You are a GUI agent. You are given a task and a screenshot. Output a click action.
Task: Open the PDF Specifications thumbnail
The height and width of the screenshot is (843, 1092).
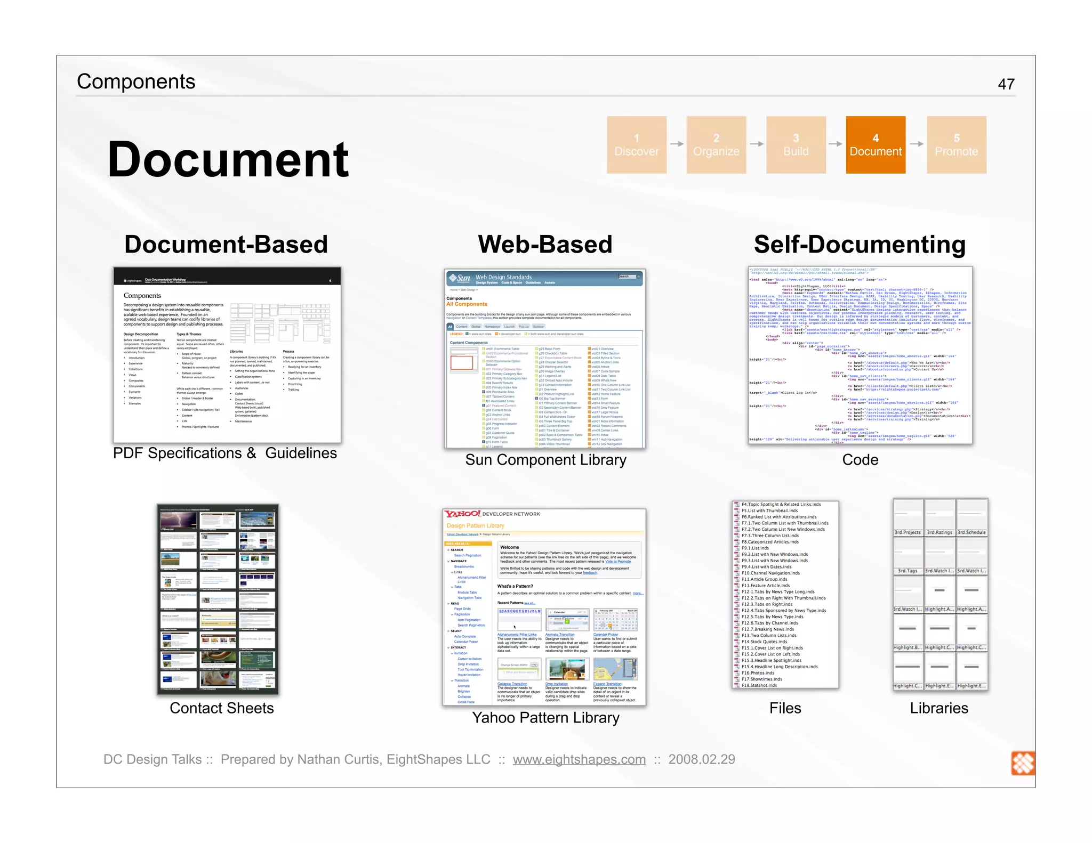point(227,355)
